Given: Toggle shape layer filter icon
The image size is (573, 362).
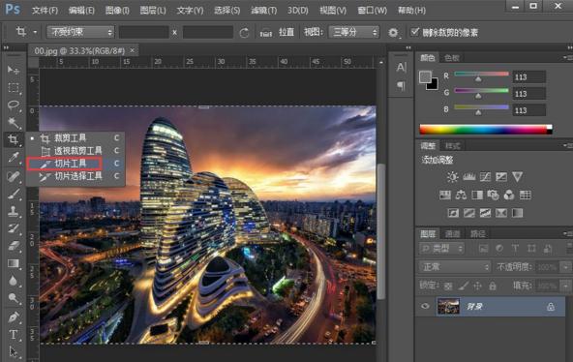Looking at the screenshot, I should coord(531,249).
